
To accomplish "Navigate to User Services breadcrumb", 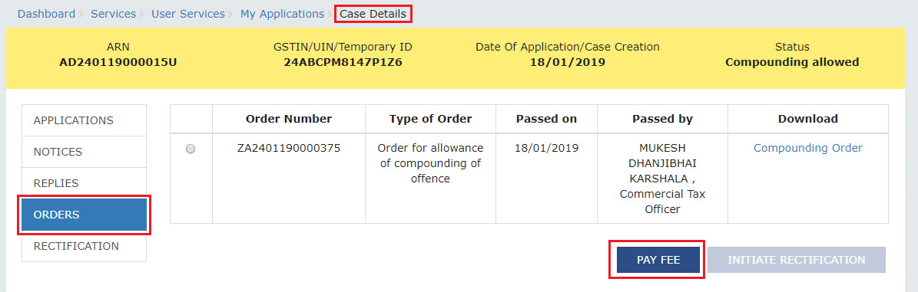I will point(188,14).
